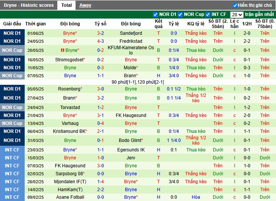The width and height of the screenshot is (276, 201).
Task: Click the extra time note 90 phút[1-1],120 phút[2-1]
Action: click(x=138, y=82)
